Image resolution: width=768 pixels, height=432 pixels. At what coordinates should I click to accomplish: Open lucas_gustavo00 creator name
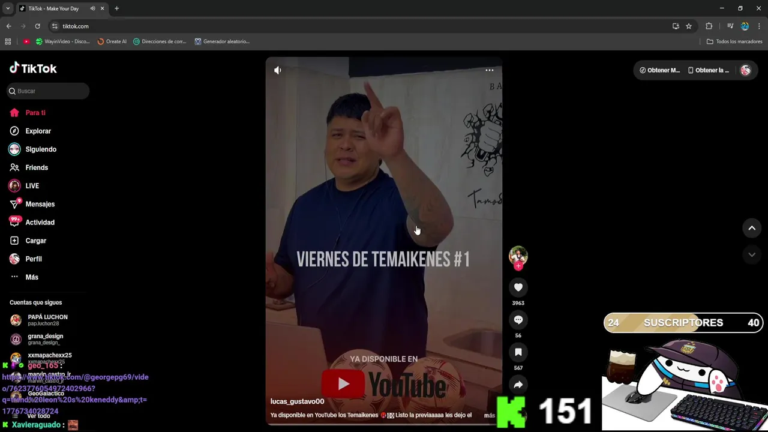pyautogui.click(x=297, y=401)
